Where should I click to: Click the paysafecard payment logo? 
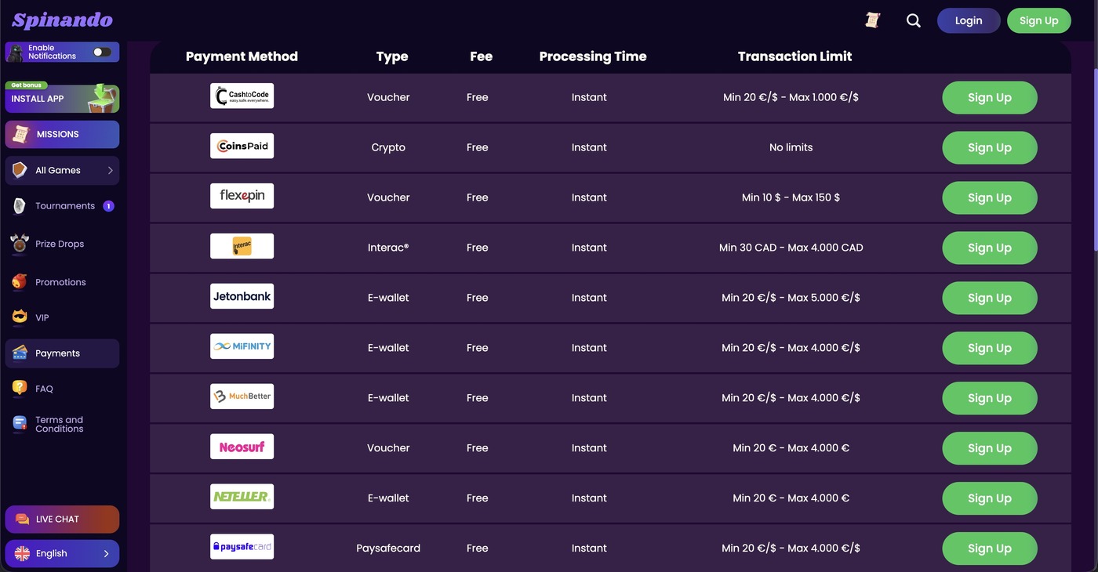click(x=242, y=547)
